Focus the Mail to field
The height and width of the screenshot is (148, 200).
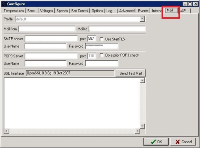[x=117, y=29]
